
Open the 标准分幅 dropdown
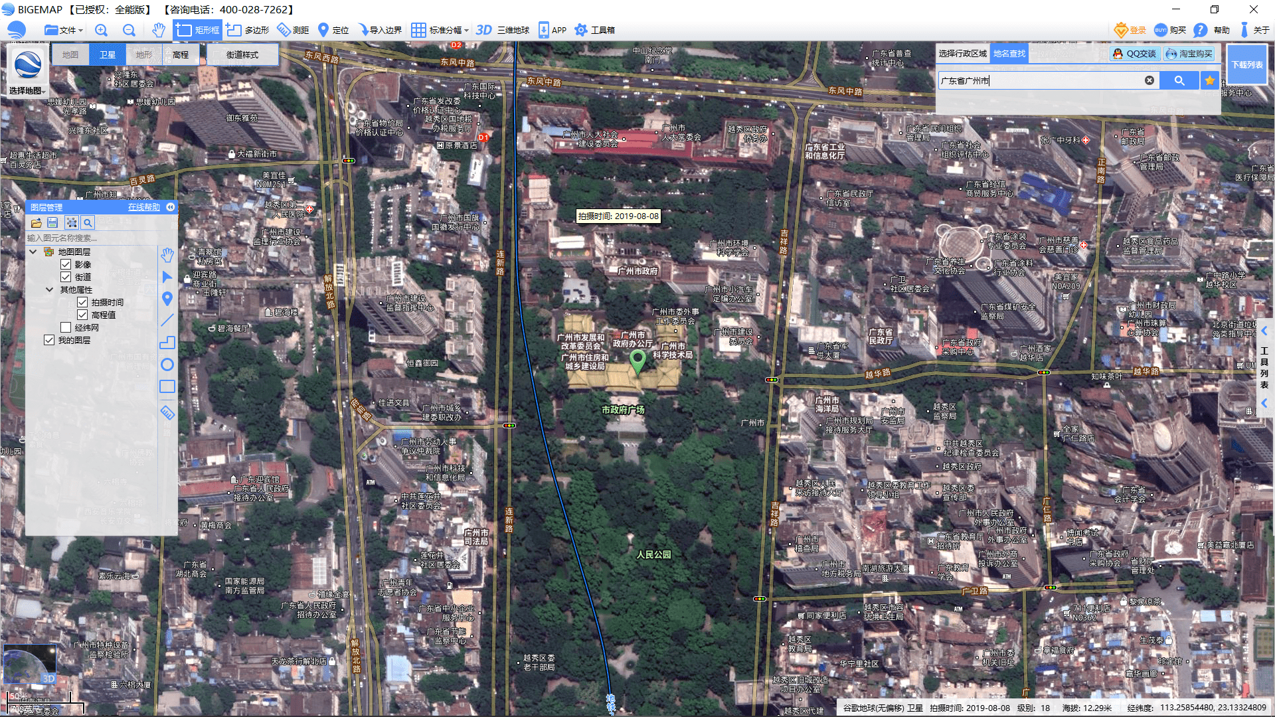point(440,30)
